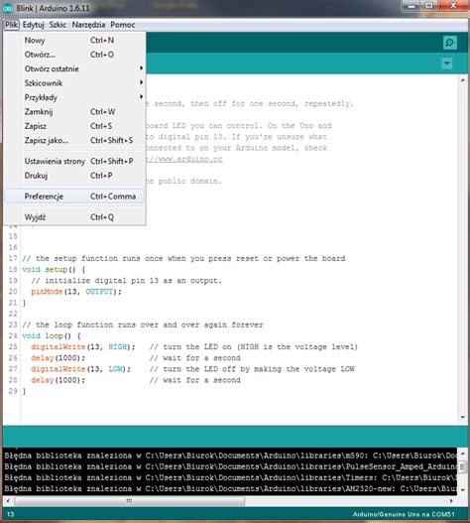Expand the Otwórz ostatnie submenu

click(x=75, y=68)
